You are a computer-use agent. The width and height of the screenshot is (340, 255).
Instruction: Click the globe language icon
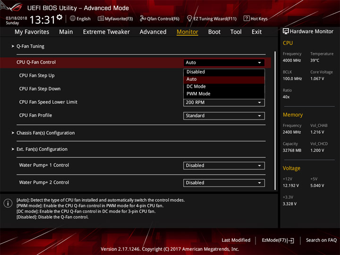click(x=73, y=18)
